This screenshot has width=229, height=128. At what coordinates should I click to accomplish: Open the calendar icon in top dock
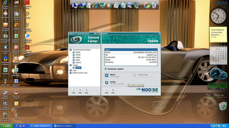coord(116,5)
